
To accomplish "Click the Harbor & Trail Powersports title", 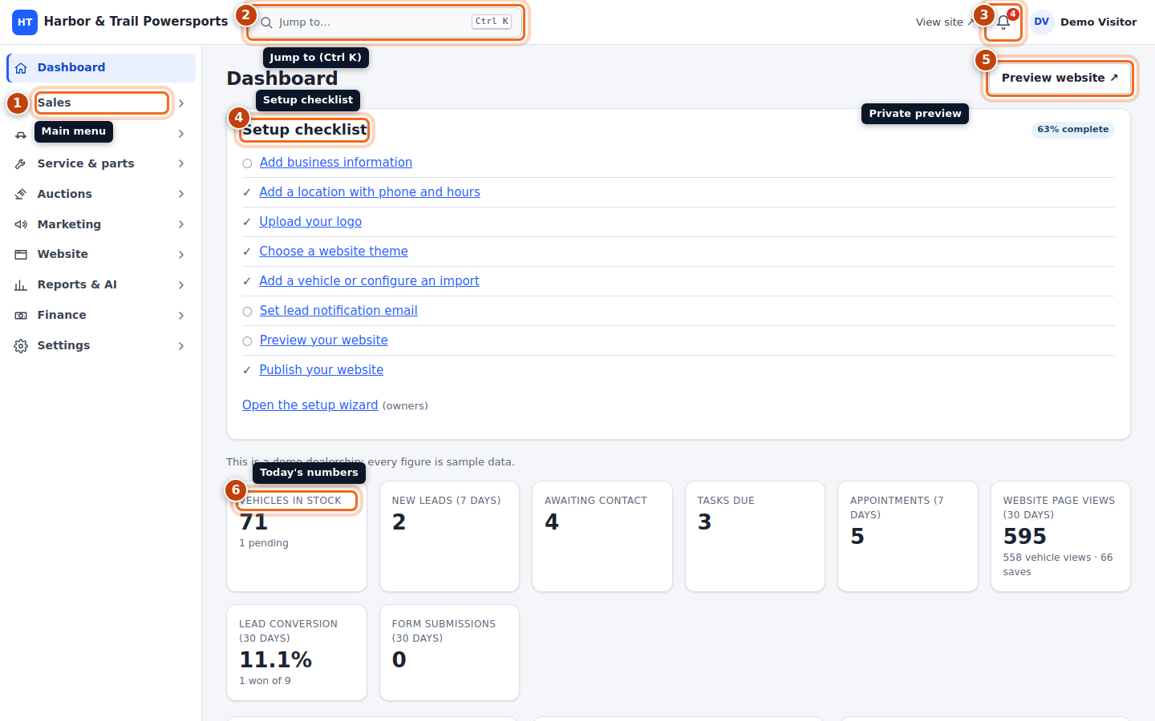I will [x=136, y=22].
